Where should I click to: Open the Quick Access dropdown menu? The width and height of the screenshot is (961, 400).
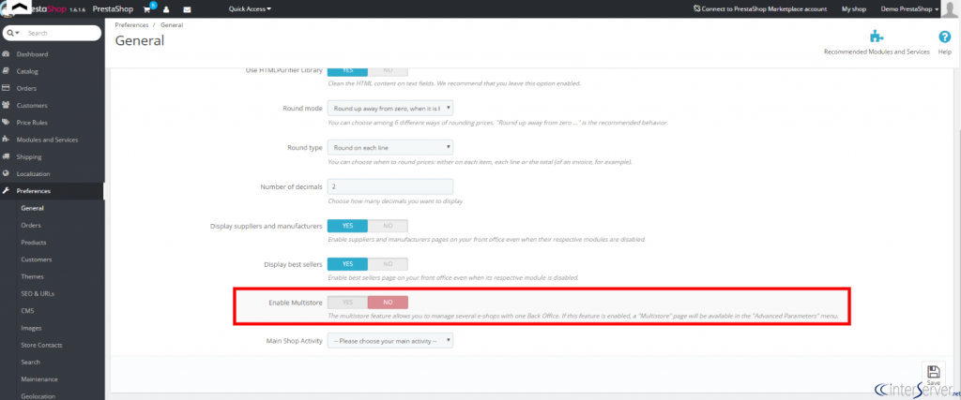(250, 9)
